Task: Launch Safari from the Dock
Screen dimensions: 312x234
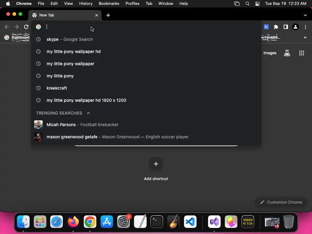Action: click(x=56, y=222)
